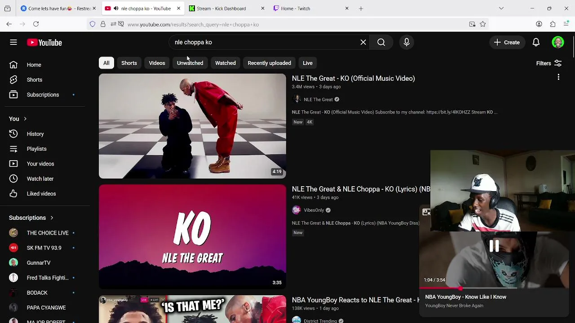Screen dimensions: 575x323
Task: Open NBA YoungBoy Reacts to NLE The Great title
Action: tap(355, 300)
